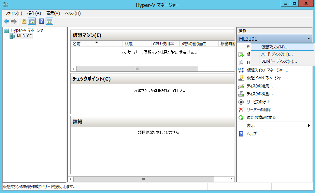Click ディスクの編集 action
The width and height of the screenshot is (315, 193).
tap(260, 86)
